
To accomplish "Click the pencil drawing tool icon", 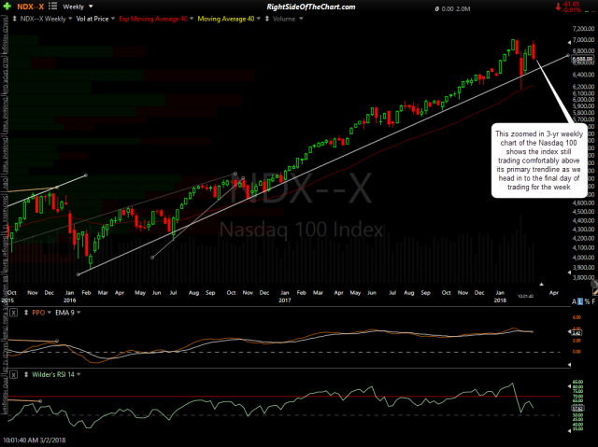I will point(595,292).
